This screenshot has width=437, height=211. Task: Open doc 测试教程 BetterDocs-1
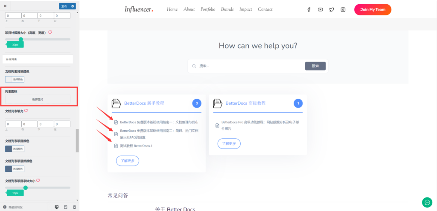[136, 146]
